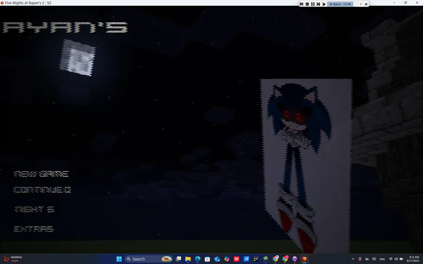Open the EXTRAS menu option

(34, 229)
